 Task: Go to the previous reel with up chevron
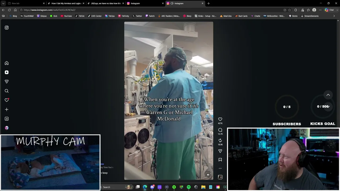click(328, 95)
